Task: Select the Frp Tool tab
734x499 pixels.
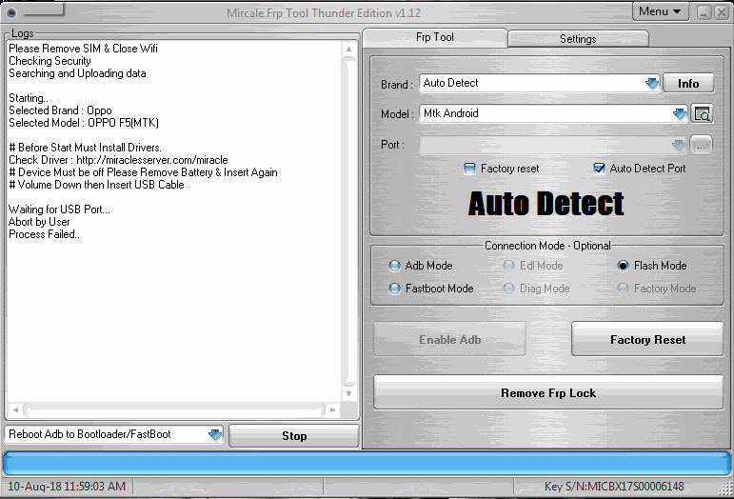Action: click(x=435, y=37)
